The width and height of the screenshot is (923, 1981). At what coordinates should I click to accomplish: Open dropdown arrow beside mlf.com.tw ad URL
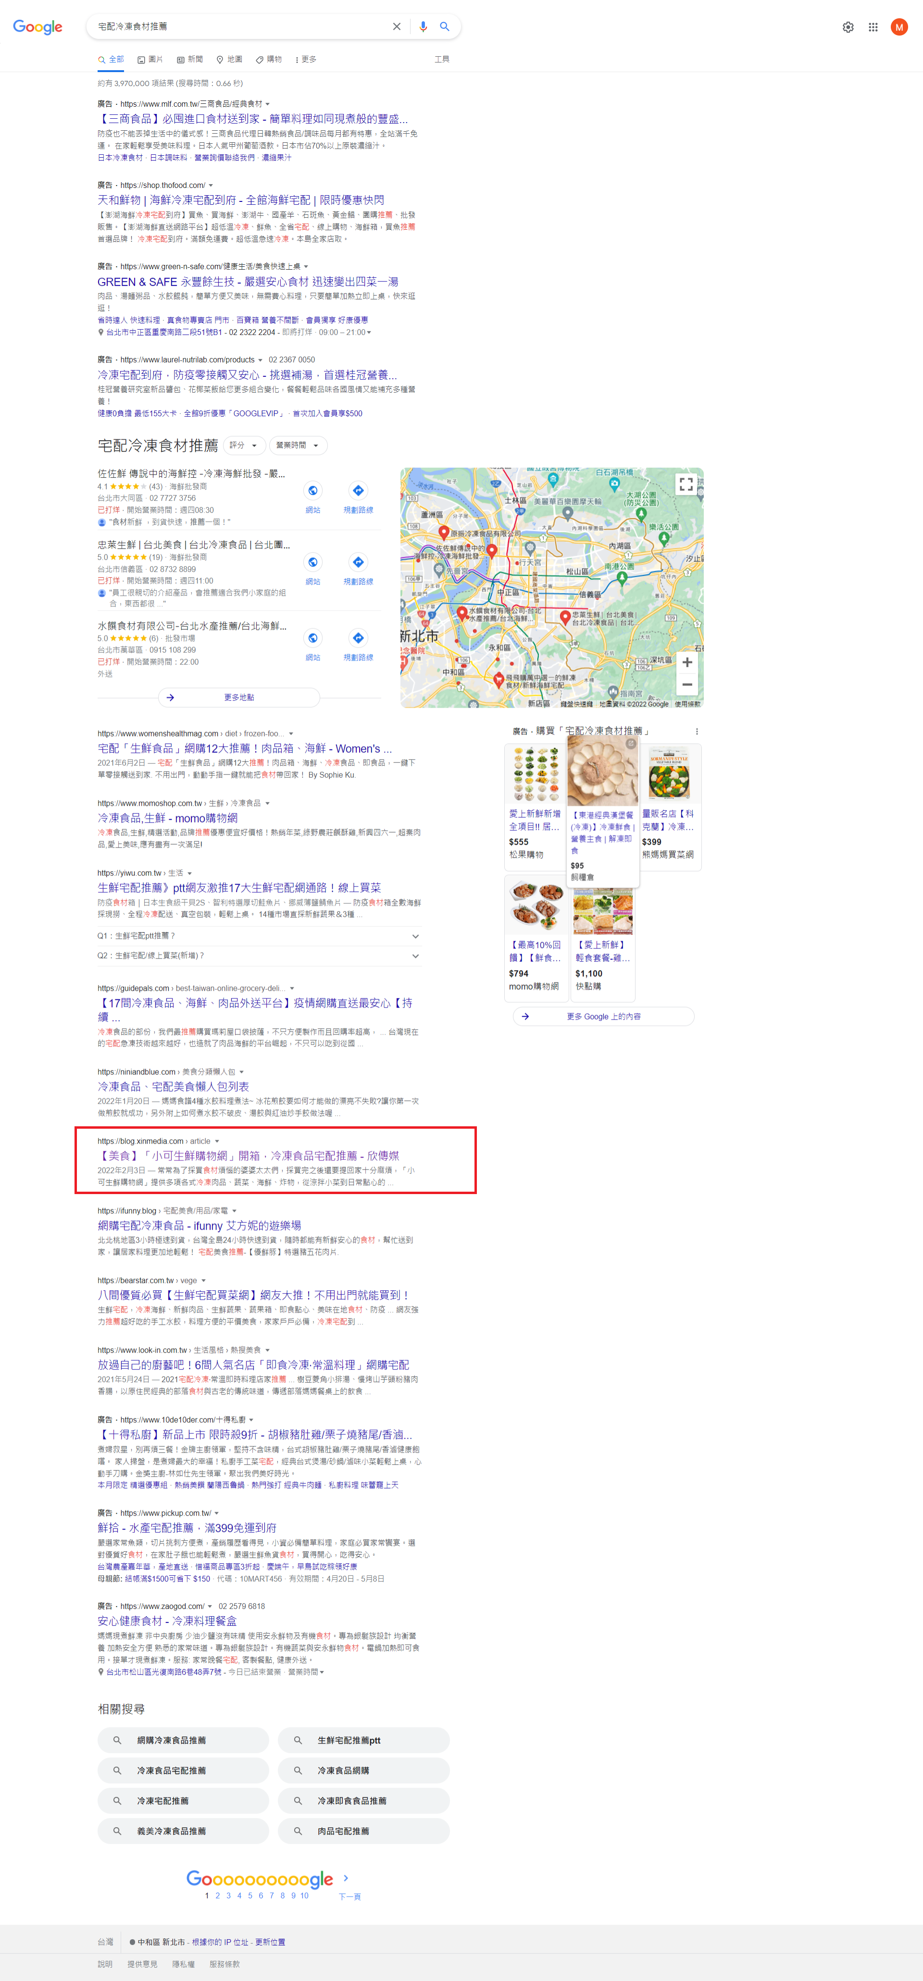pyautogui.click(x=268, y=104)
